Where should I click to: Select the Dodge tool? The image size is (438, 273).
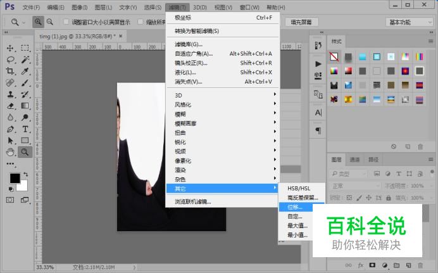(x=25, y=117)
